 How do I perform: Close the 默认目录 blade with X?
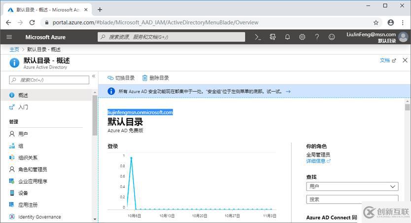click(405, 60)
